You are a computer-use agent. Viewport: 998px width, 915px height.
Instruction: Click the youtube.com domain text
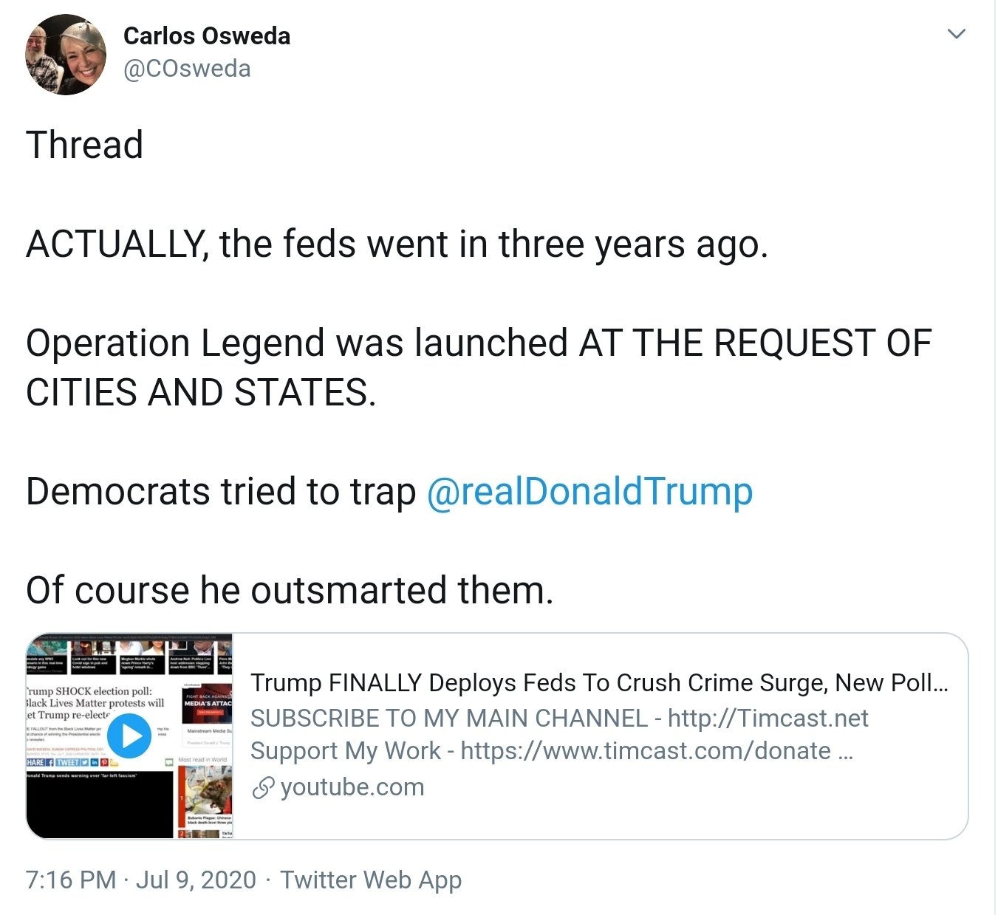352,787
